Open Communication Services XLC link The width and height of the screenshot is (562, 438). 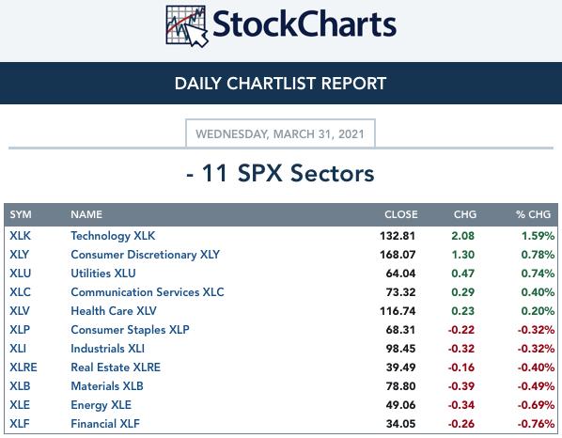[x=148, y=292]
